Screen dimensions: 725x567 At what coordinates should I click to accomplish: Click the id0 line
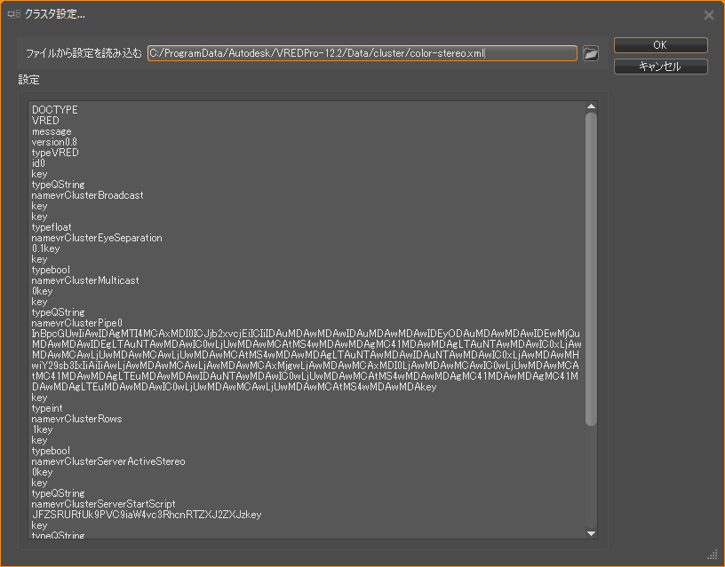38,163
